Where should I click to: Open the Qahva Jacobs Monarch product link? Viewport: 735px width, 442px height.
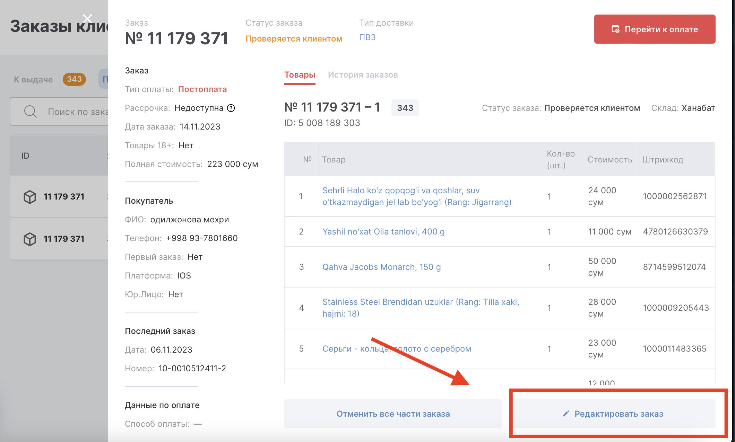click(x=381, y=267)
